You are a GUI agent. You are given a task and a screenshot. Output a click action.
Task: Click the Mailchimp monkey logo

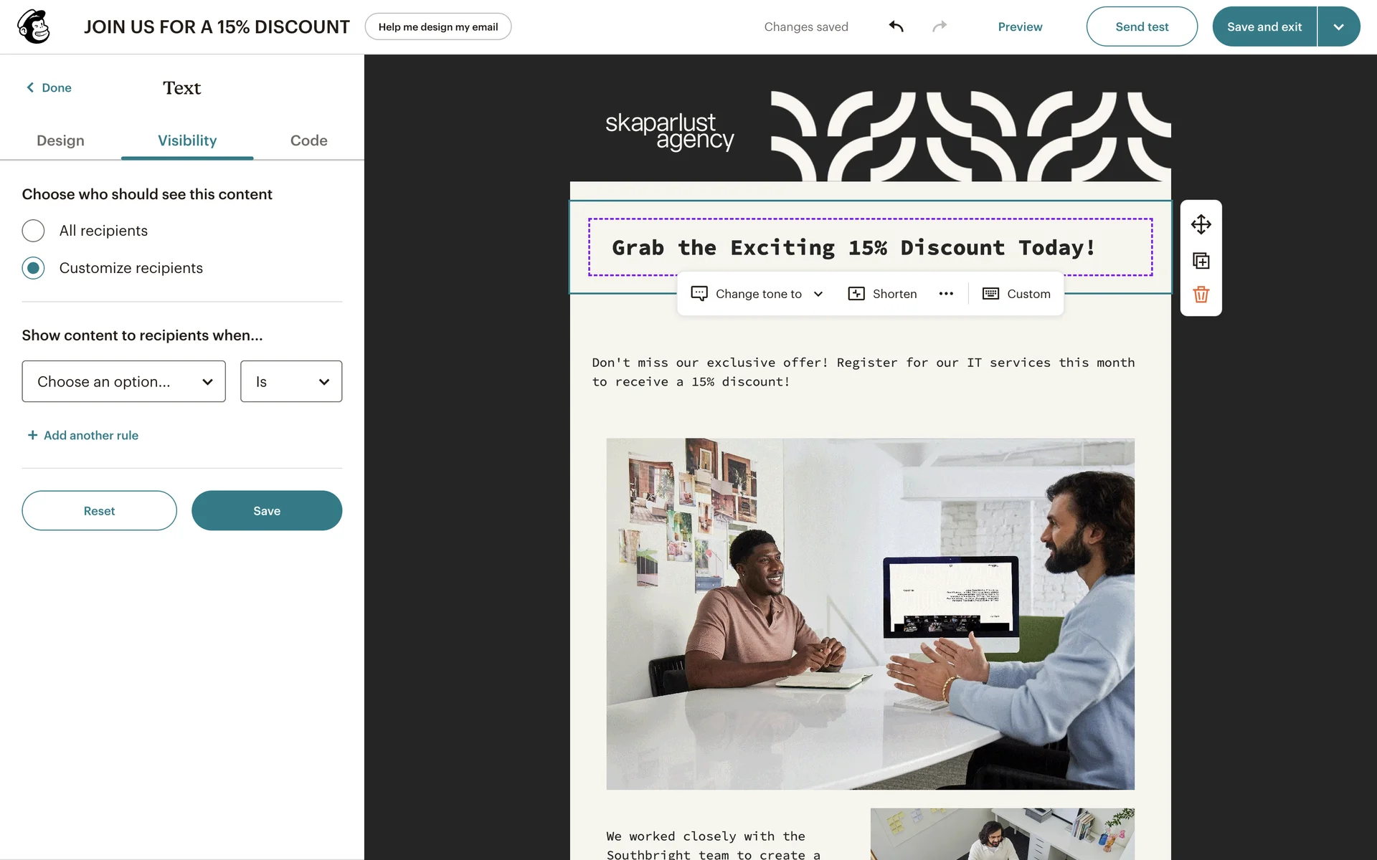click(x=34, y=27)
